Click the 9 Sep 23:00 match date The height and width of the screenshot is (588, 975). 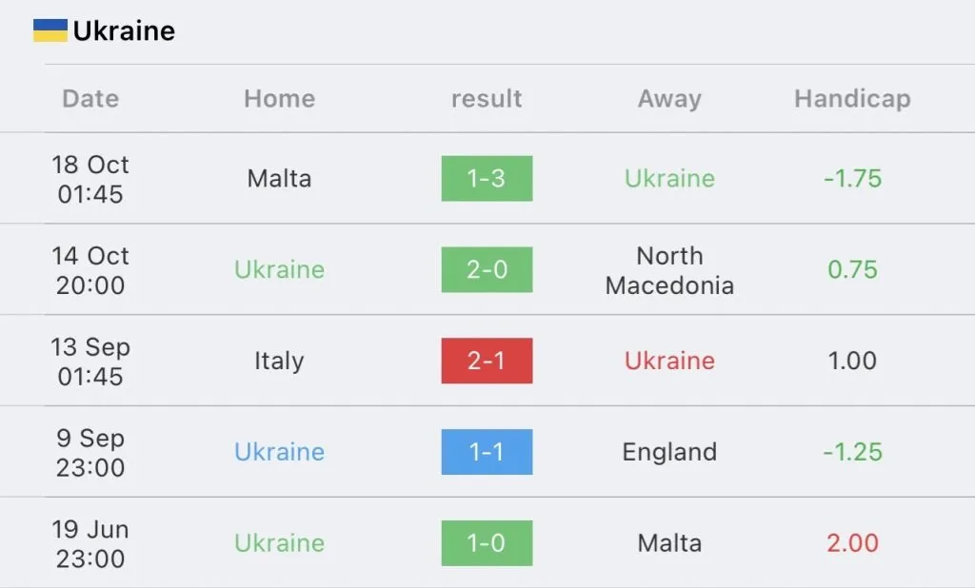(x=90, y=452)
